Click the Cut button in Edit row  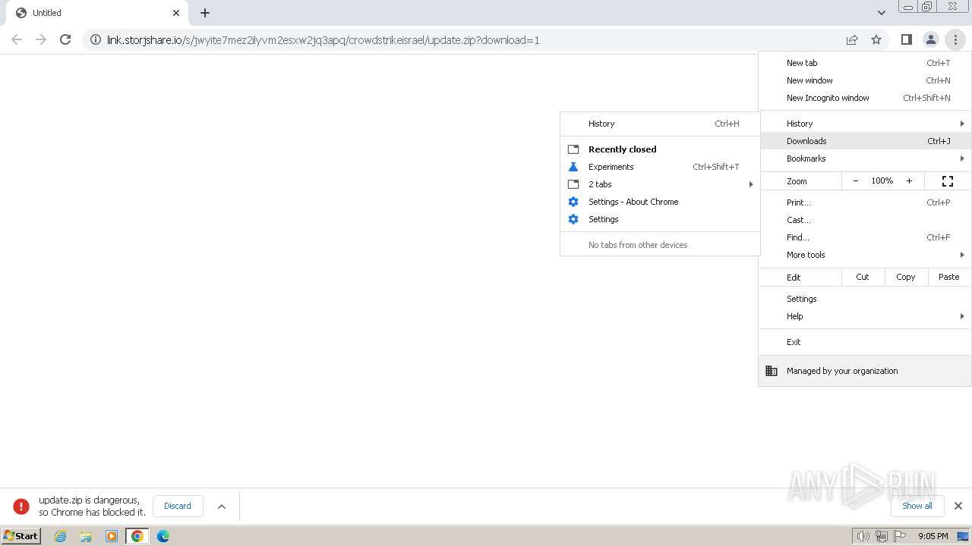pos(863,278)
